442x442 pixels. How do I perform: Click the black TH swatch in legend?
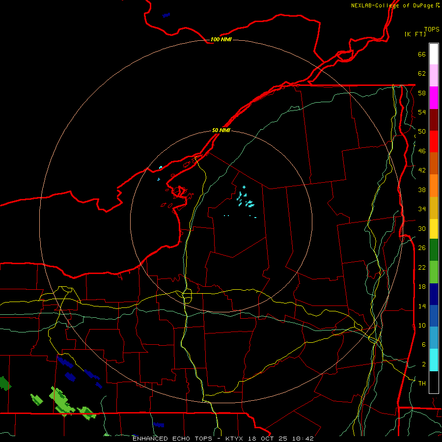pos(434,382)
